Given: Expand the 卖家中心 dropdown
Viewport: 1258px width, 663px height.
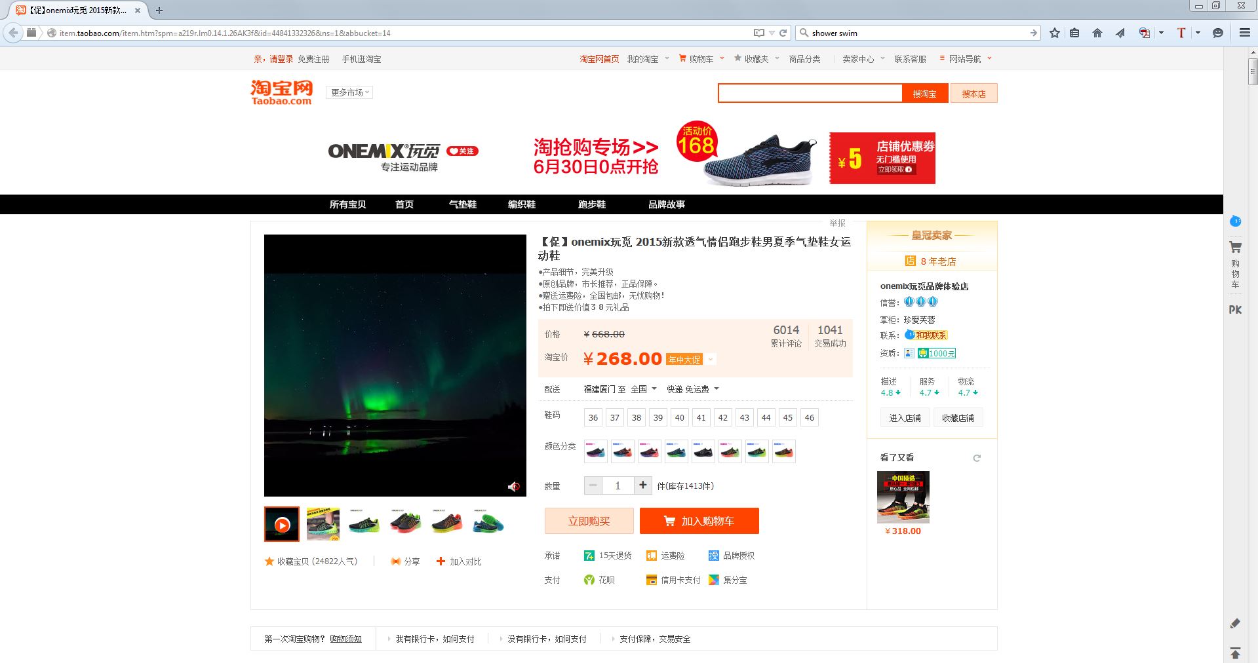Looking at the screenshot, I should pyautogui.click(x=863, y=59).
